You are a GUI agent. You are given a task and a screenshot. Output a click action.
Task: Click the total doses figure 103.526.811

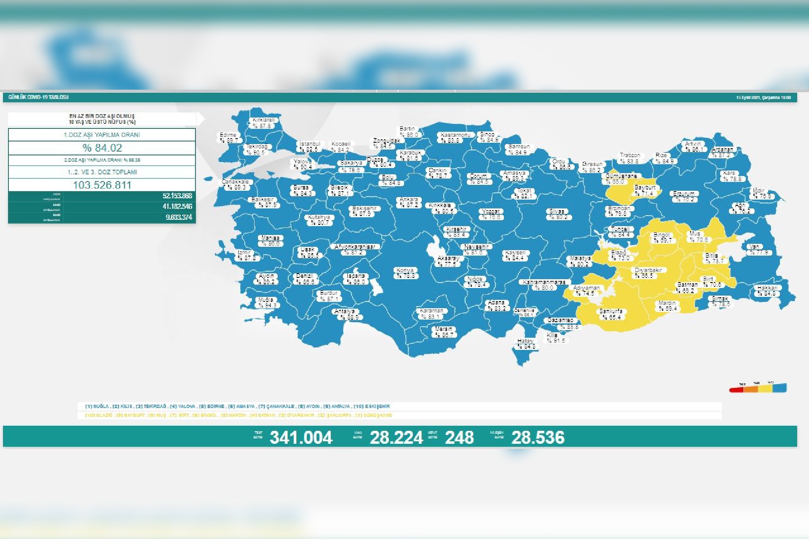[102, 185]
